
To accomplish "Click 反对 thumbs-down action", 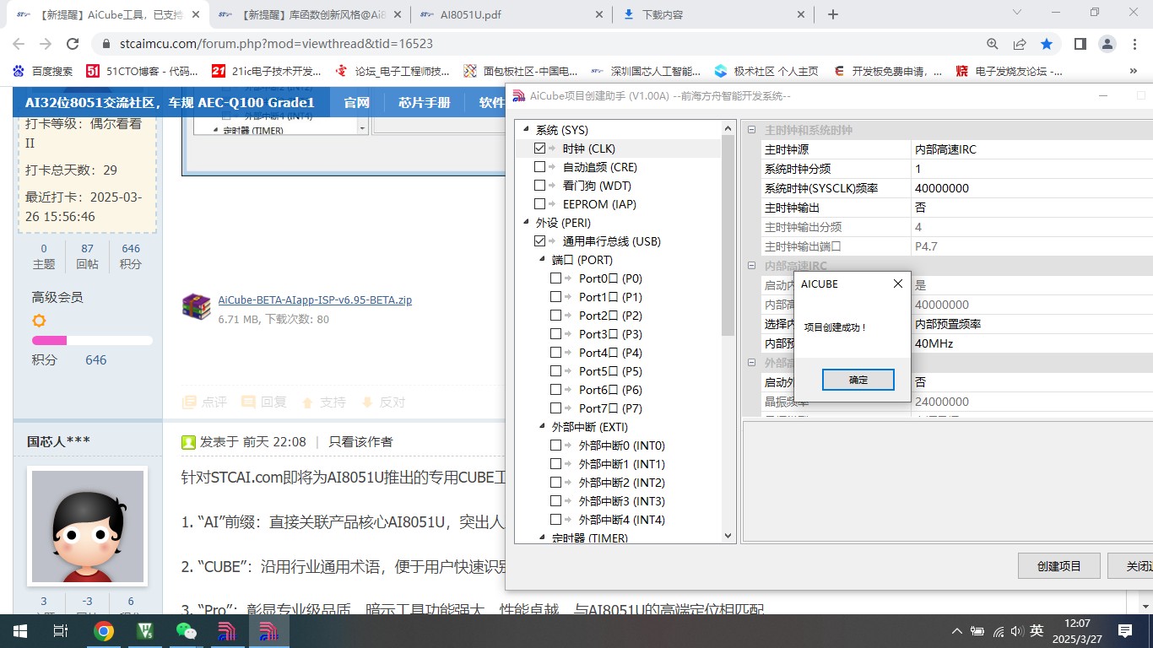I will (x=383, y=402).
